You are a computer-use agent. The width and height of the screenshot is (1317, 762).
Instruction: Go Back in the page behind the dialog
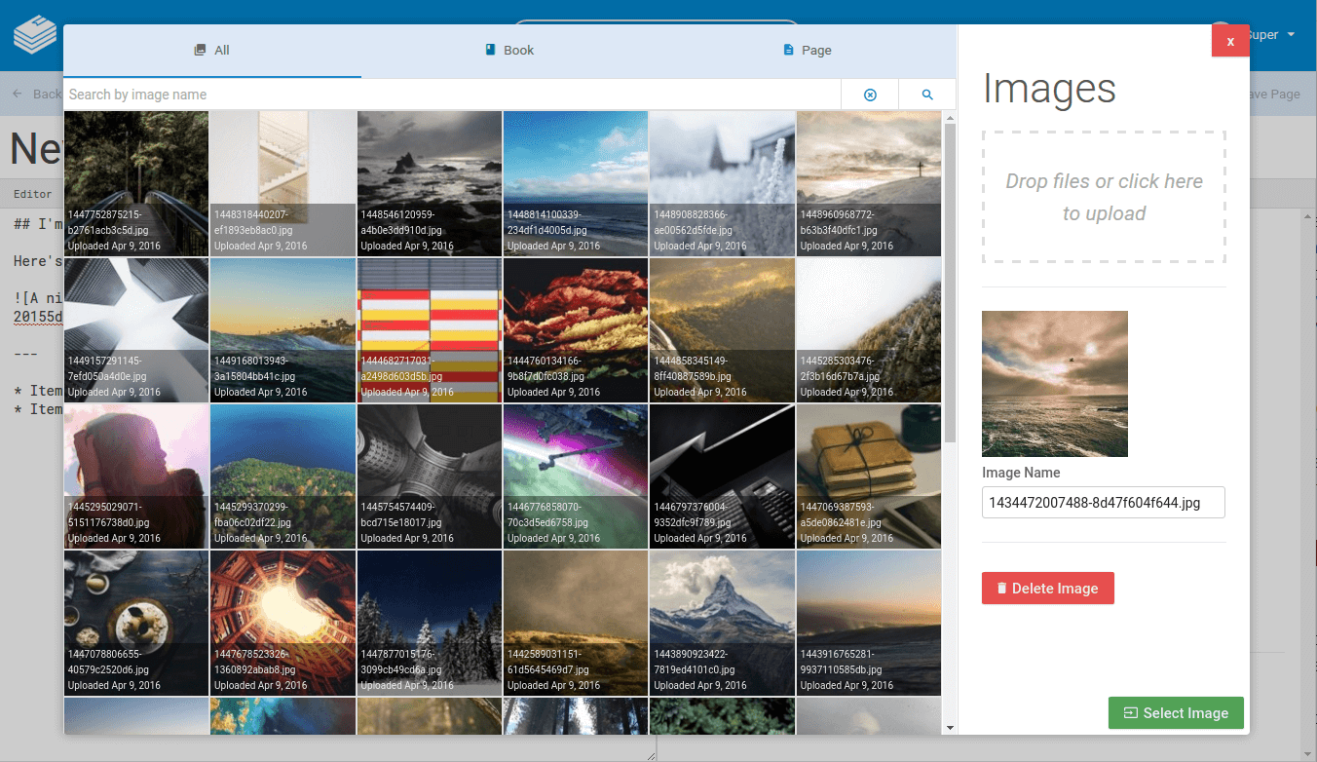click(37, 95)
